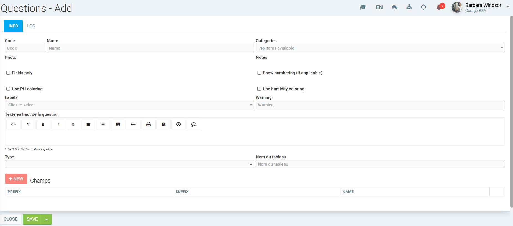Insert an image via editor toolbar
The height and width of the screenshot is (226, 513).
(x=118, y=124)
